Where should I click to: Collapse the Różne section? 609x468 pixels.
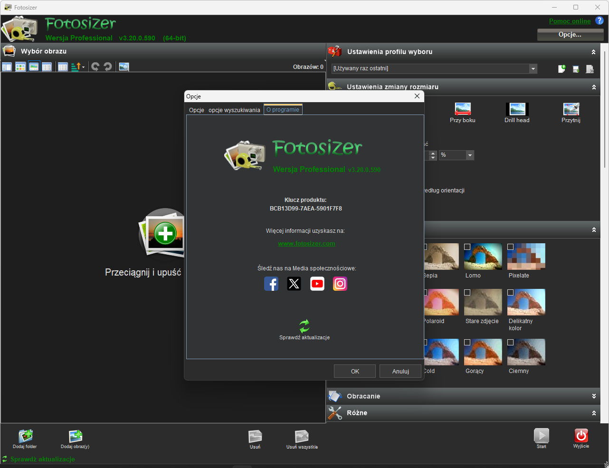pos(593,413)
